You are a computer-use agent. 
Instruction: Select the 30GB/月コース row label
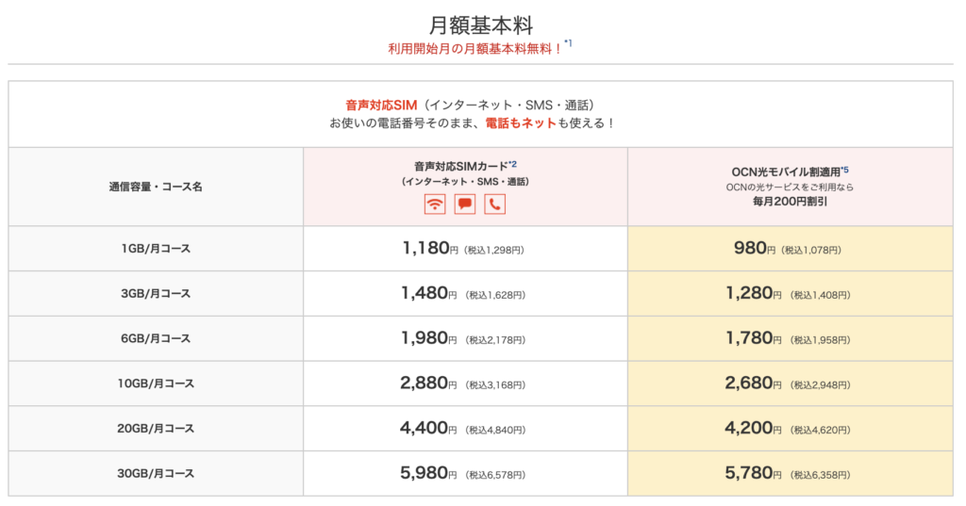(x=156, y=474)
